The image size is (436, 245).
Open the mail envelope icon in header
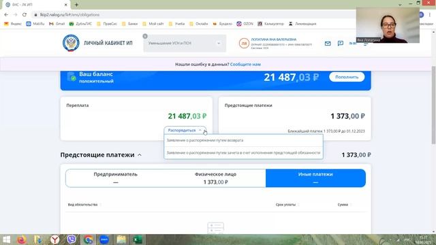(x=328, y=44)
